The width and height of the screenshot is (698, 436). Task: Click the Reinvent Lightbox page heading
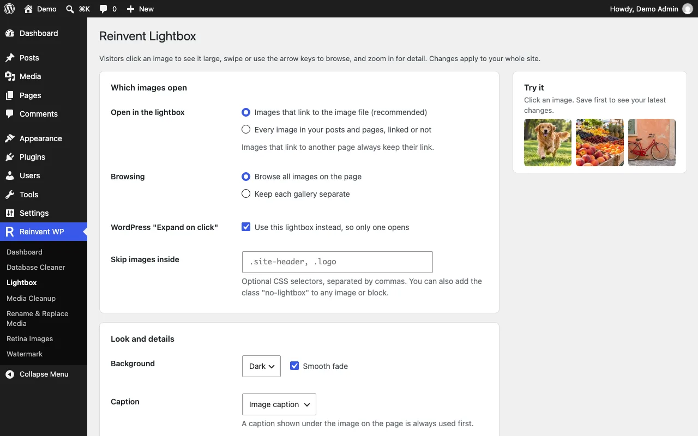point(148,37)
